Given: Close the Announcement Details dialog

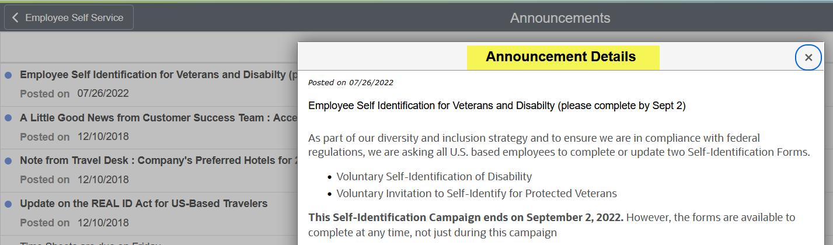Looking at the screenshot, I should tap(808, 57).
